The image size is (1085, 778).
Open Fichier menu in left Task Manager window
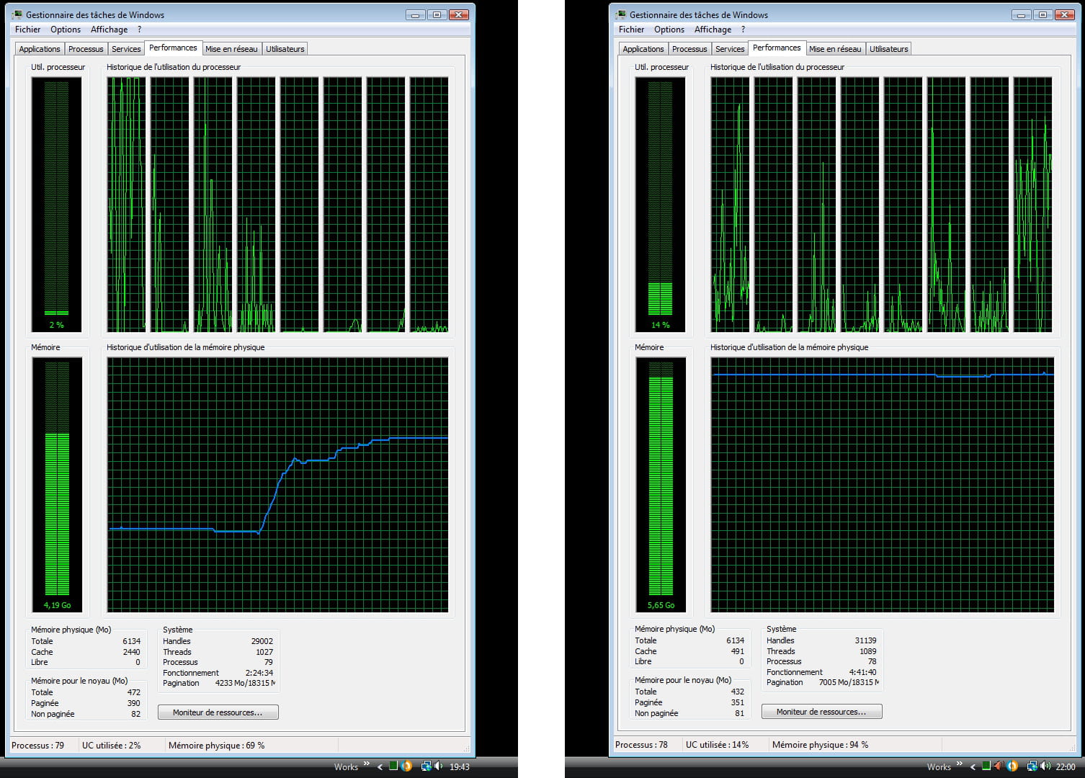(x=28, y=30)
